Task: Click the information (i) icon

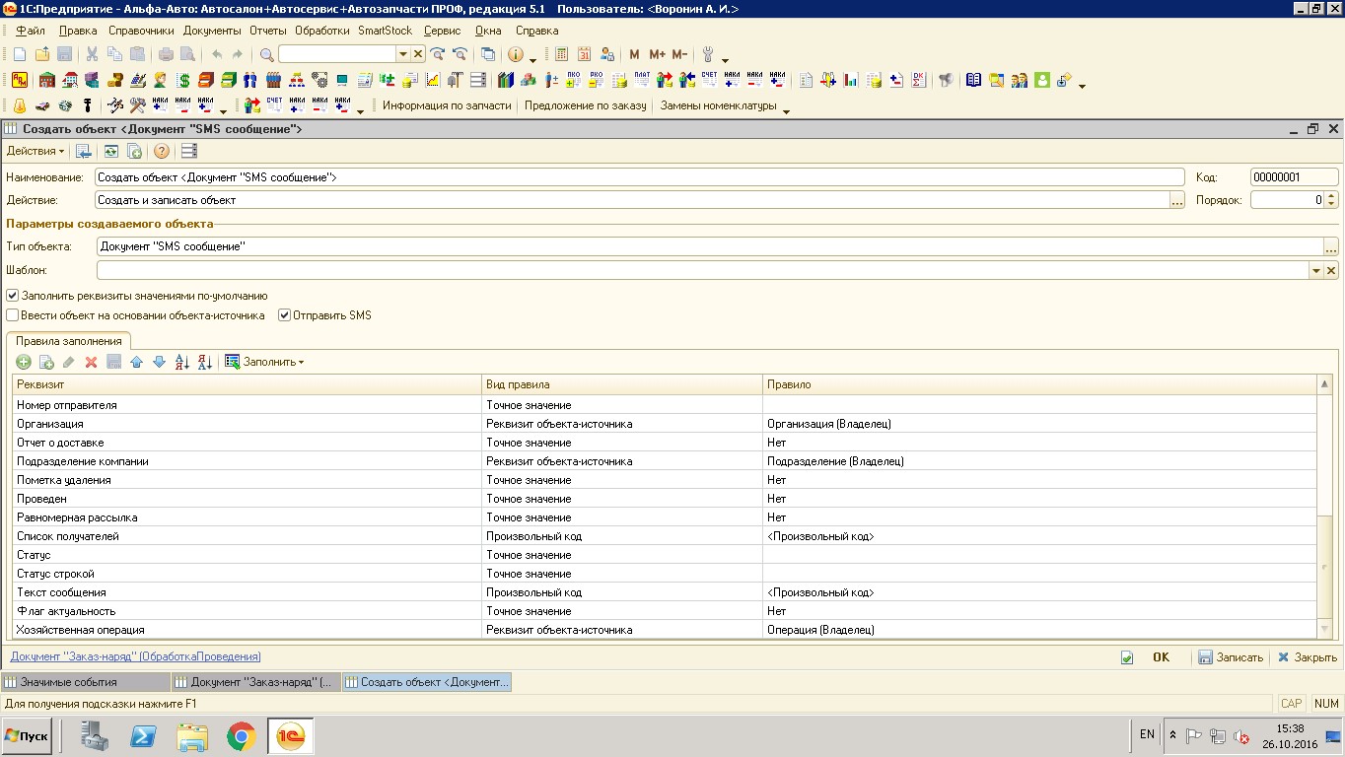Action: [515, 54]
